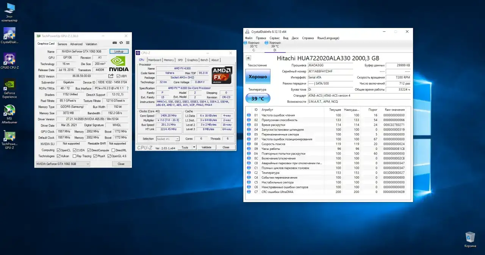485x255 pixels.
Task: Toggle the Ray Tracing checkbox
Action: (x=74, y=156)
